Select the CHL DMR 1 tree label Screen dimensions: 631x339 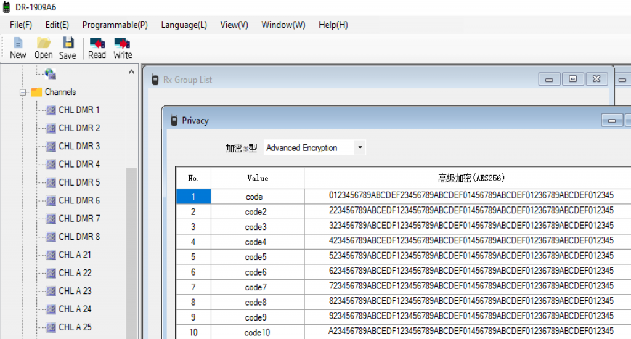coord(79,110)
